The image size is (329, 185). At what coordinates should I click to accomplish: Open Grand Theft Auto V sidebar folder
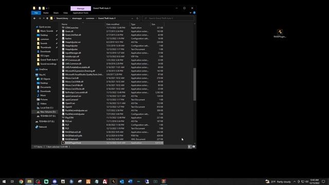pyautogui.click(x=49, y=60)
